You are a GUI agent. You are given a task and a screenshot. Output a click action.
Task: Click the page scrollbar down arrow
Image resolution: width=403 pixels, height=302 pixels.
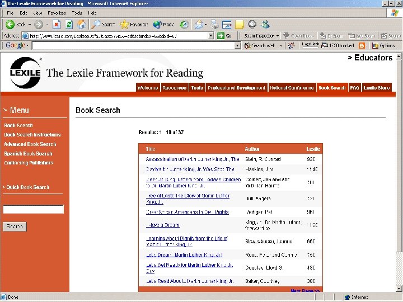[399, 288]
